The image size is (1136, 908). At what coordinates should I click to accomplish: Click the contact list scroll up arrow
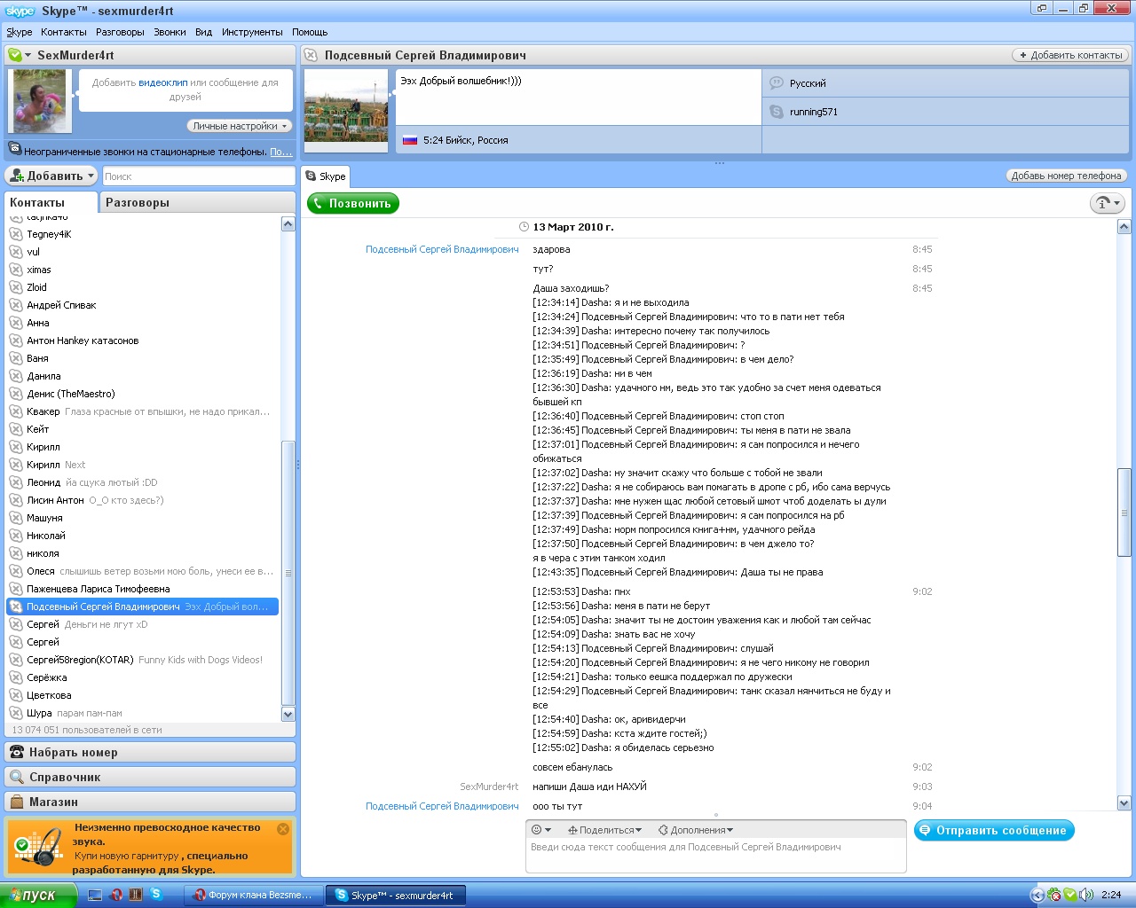(288, 224)
